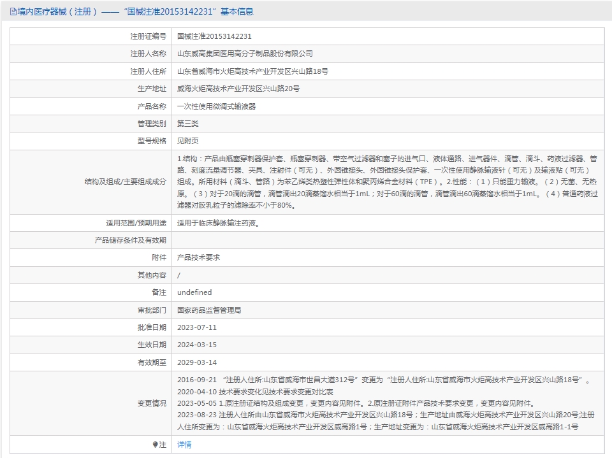Click the 2023-08-23 address change record
Image resolution: width=612 pixels, height=458 pixels.
tap(386, 421)
